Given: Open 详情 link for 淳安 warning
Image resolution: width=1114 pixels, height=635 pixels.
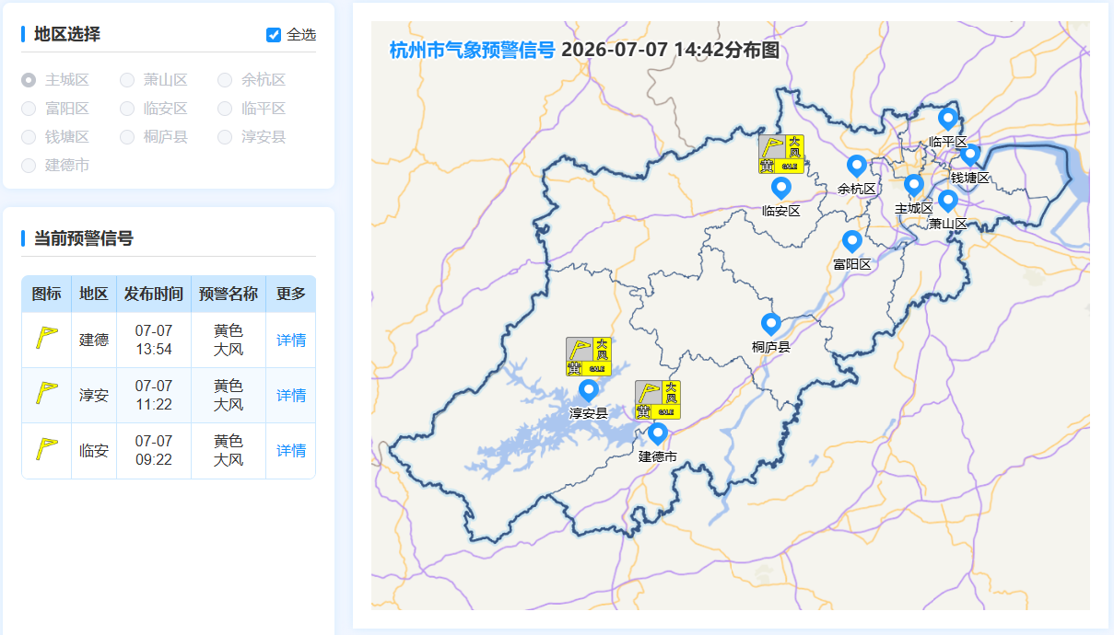Looking at the screenshot, I should point(291,396).
